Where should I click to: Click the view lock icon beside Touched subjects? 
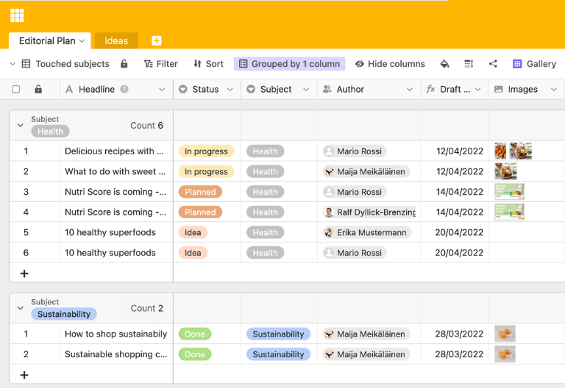124,64
